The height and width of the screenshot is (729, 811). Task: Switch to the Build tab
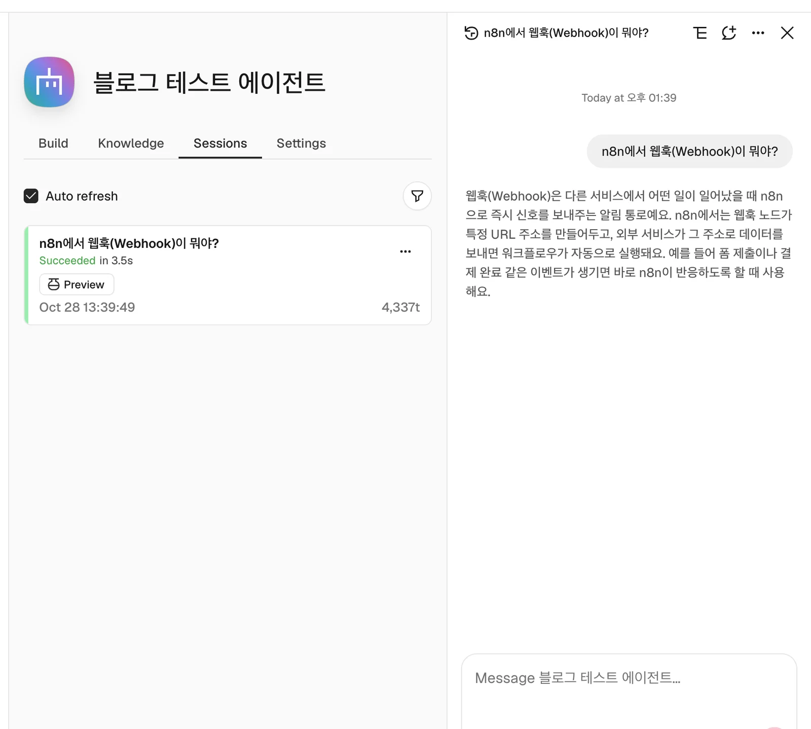(x=53, y=143)
